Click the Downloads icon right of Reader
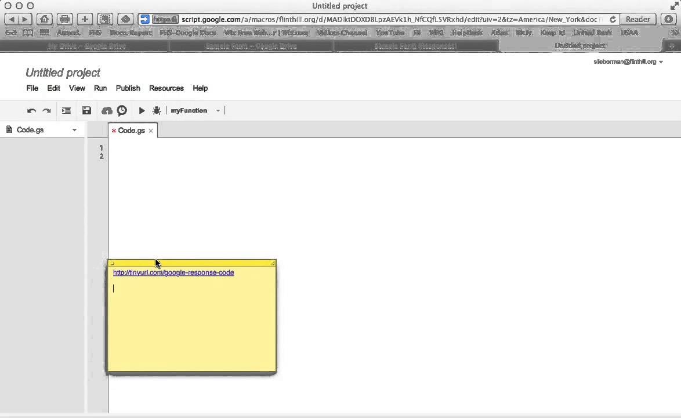This screenshot has height=418, width=681. (668, 20)
